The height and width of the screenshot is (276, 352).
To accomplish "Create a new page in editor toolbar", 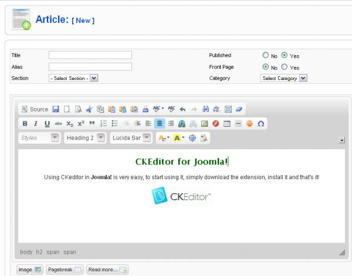I will pos(67,109).
